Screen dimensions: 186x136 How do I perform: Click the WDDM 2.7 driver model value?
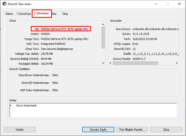coord(139,59)
